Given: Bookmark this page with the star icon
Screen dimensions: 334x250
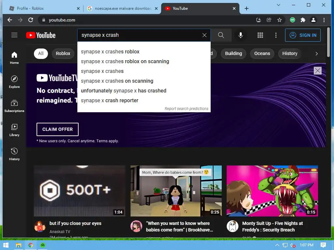Looking at the screenshot, I should click(280, 20).
